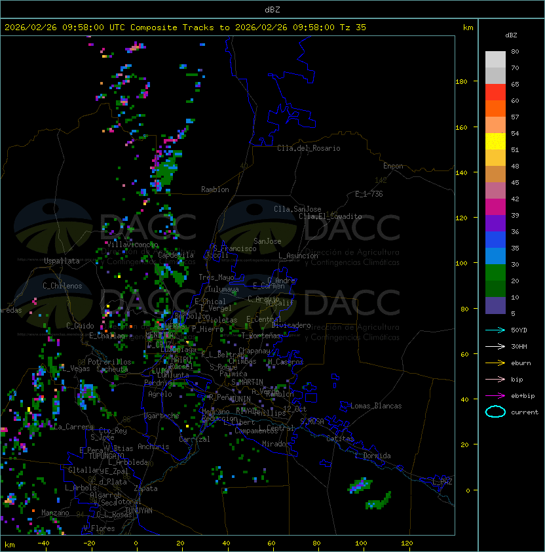Click the 'C_Chilenos' map label
This screenshot has height=552, width=545.
[x=62, y=286]
